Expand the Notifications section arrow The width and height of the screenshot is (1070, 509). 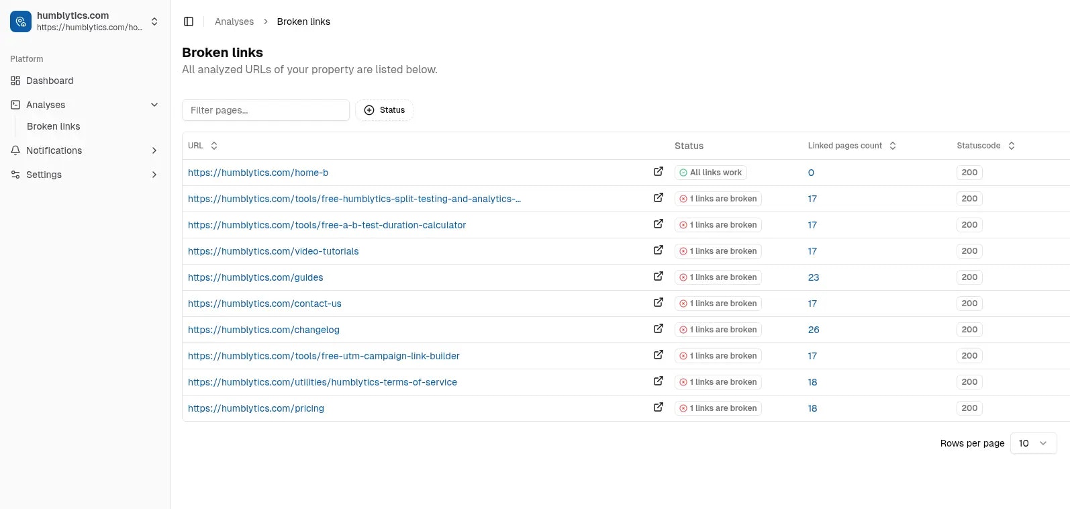pos(154,150)
